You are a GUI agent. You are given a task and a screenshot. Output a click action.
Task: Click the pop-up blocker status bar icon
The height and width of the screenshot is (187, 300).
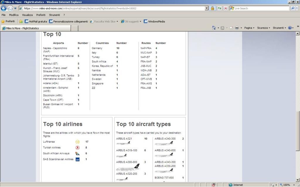(x=214, y=185)
